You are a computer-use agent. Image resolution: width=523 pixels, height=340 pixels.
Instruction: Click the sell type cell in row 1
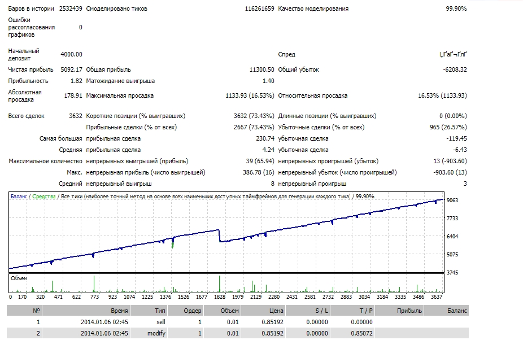tap(161, 322)
